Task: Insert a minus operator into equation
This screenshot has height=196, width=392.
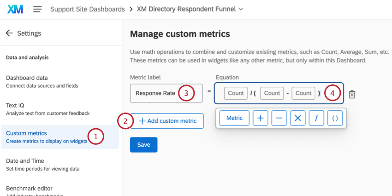Action: 279,118
